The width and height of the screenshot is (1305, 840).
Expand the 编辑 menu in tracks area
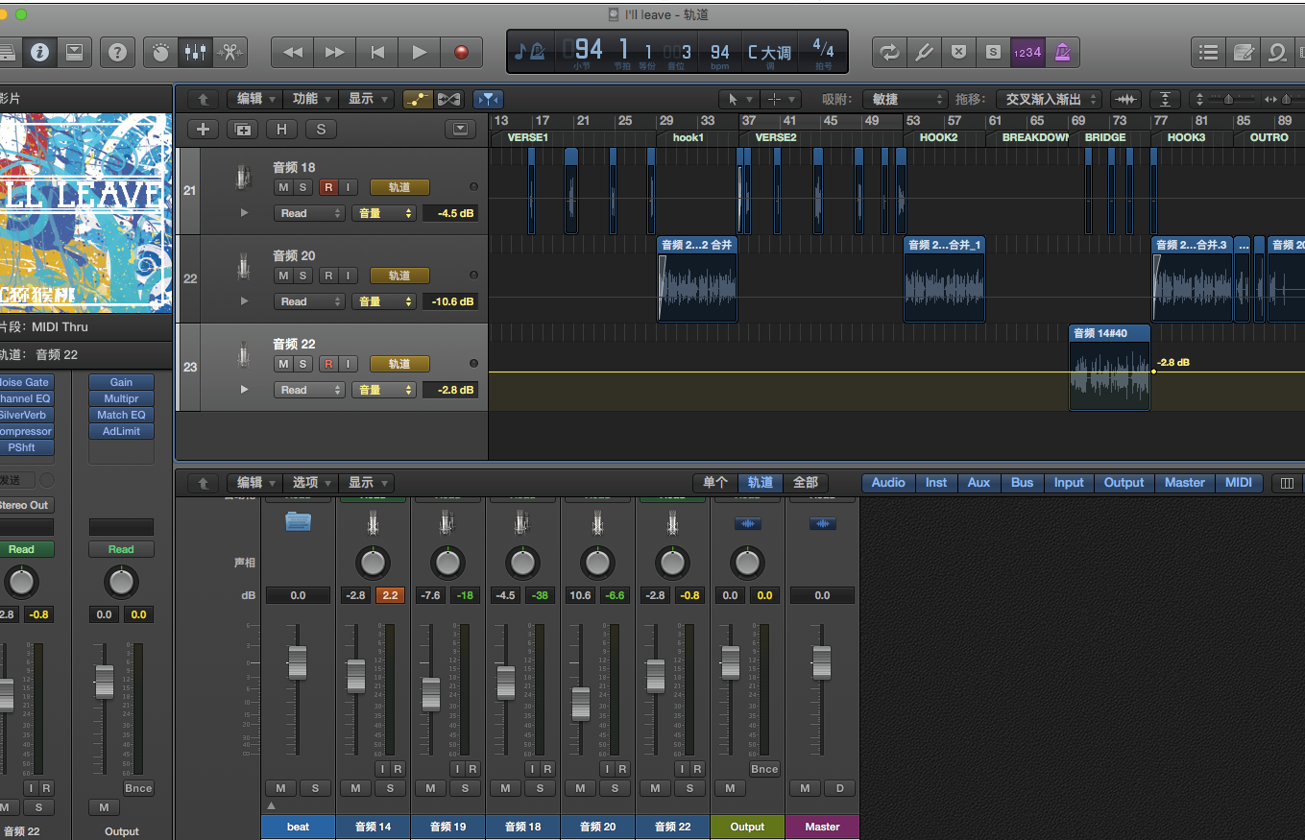point(254,99)
